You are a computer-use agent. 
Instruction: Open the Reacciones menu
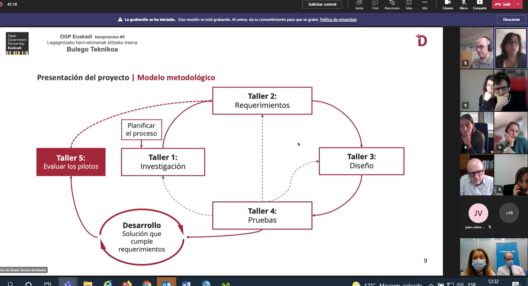click(x=392, y=4)
